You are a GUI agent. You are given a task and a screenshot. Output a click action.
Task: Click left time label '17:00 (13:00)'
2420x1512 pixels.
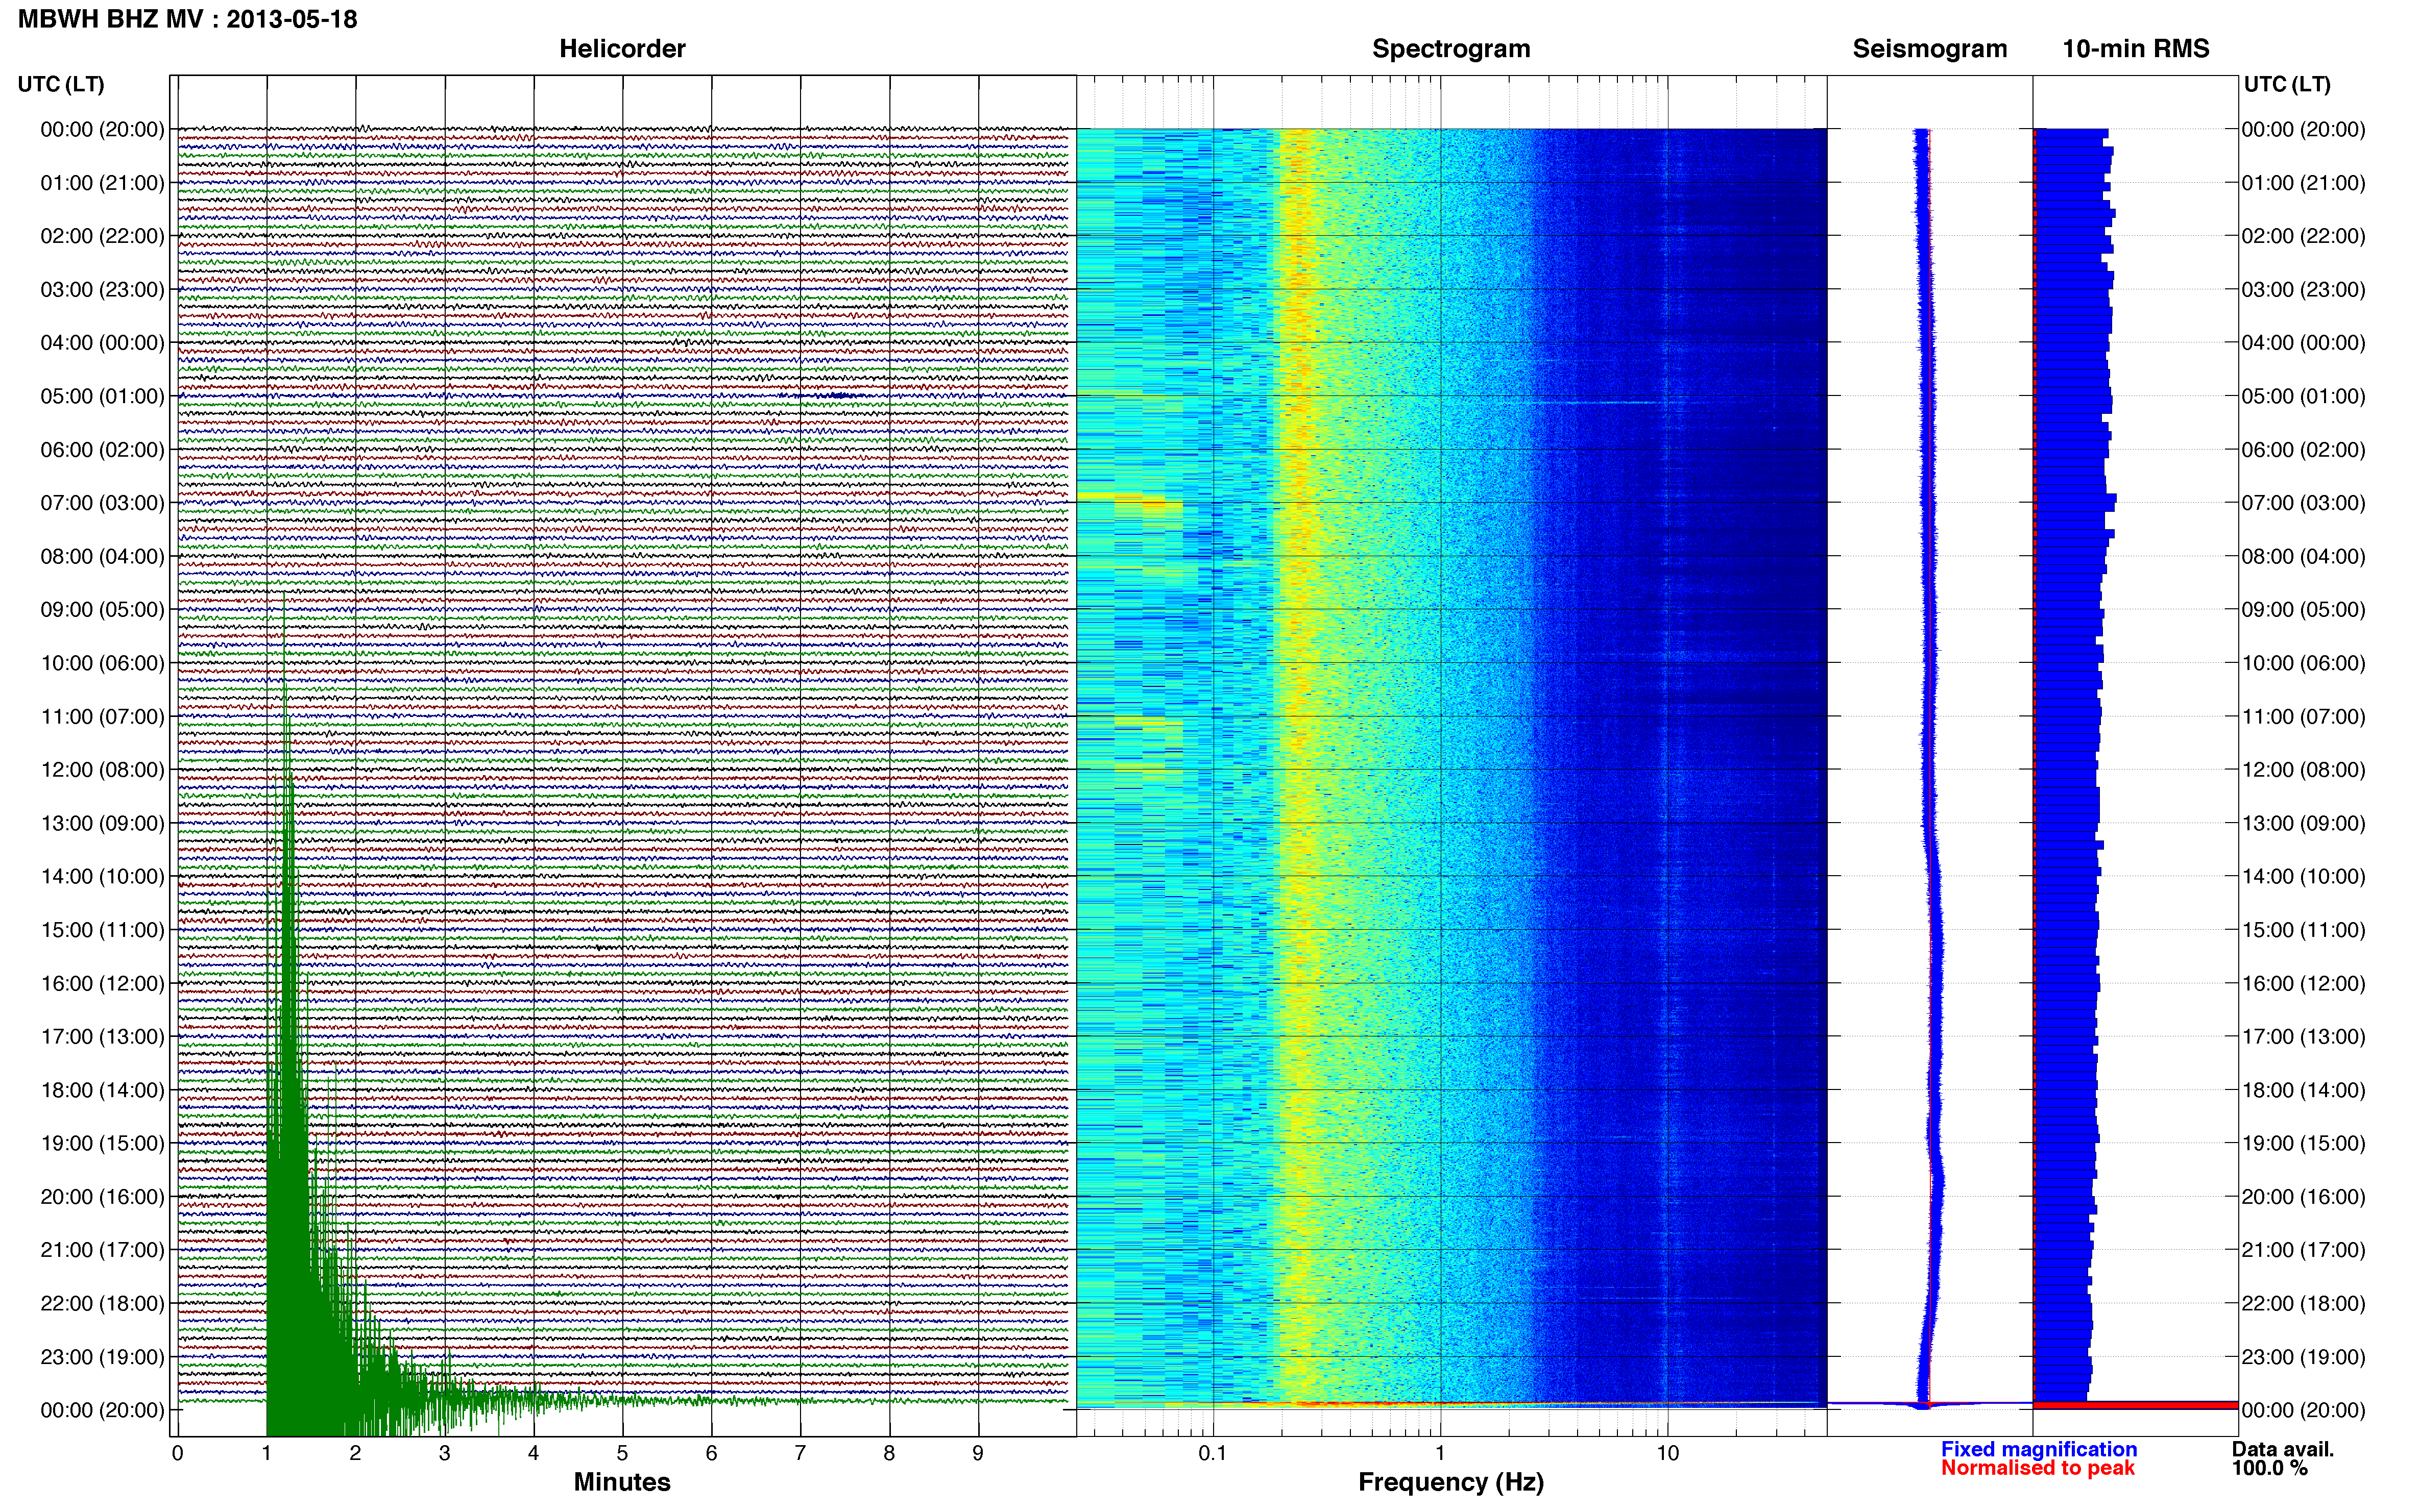pos(102,1036)
